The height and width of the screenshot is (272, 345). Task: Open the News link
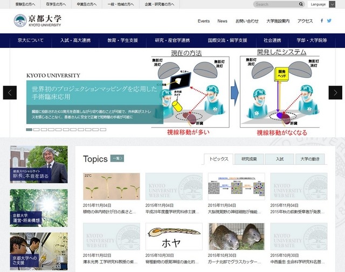(x=222, y=21)
